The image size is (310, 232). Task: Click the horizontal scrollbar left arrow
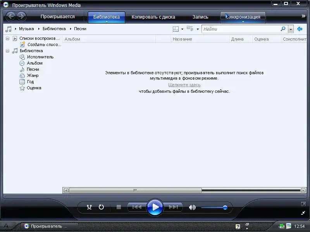coord(66,190)
